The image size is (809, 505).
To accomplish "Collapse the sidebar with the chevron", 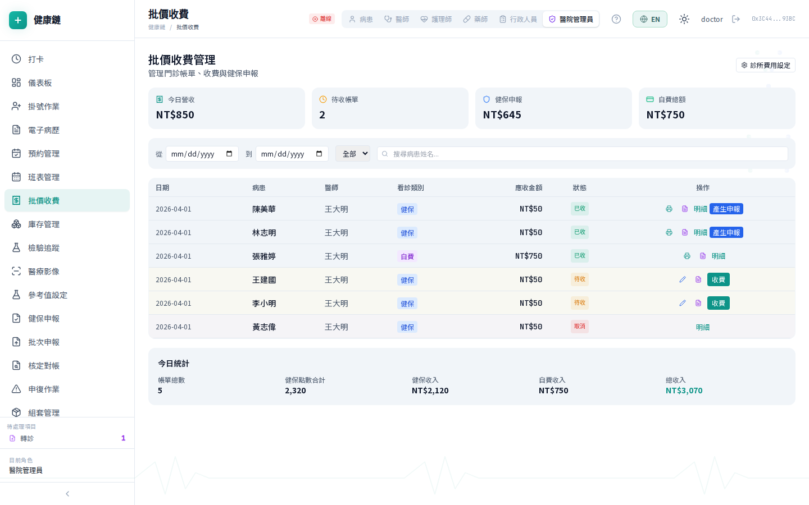I will [67, 494].
